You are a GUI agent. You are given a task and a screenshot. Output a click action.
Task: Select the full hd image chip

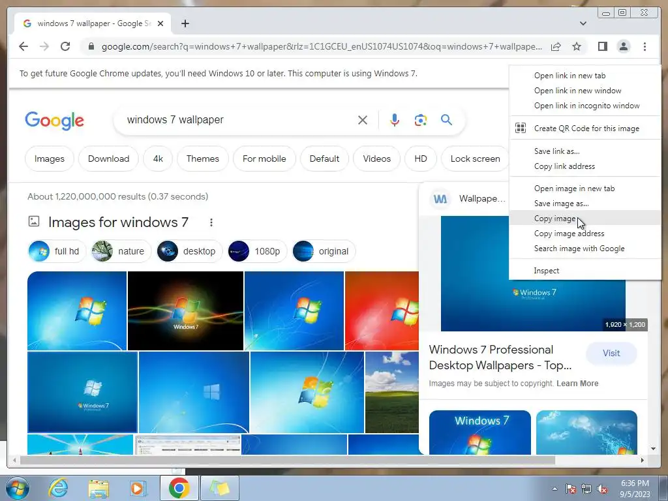(57, 251)
